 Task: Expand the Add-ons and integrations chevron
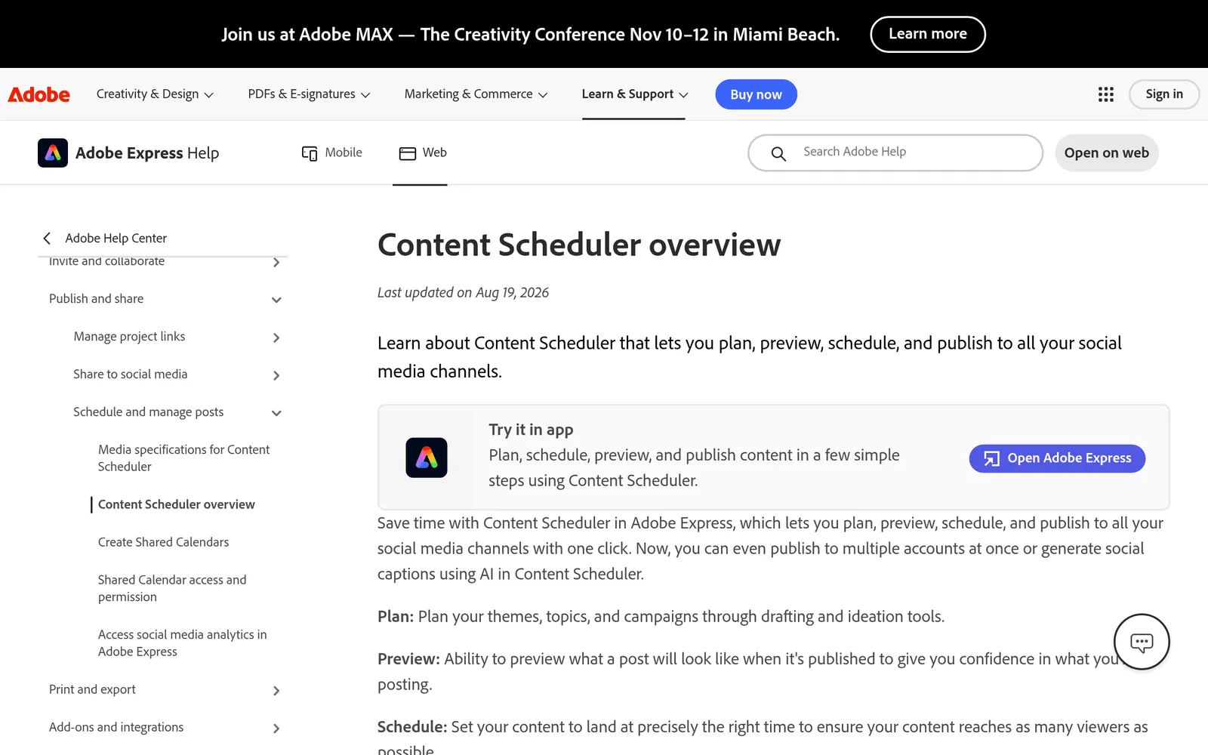click(x=276, y=729)
